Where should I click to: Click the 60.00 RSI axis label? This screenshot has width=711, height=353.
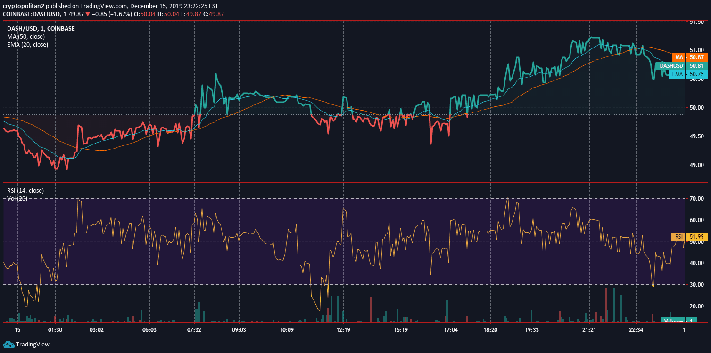coord(697,220)
